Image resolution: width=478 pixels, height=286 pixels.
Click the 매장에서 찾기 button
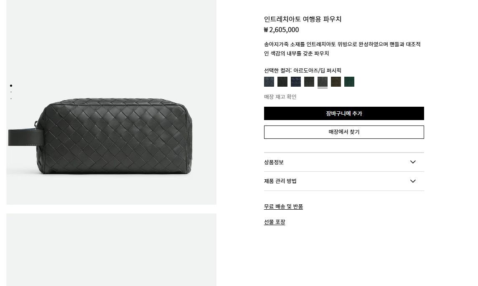[344, 132]
